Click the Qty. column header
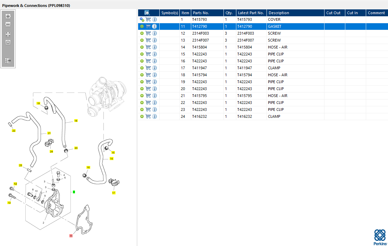 click(230, 13)
